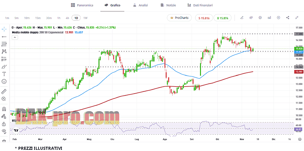Open chart settings gear in top toolbar
This screenshot has height=151, width=304.
[260, 18]
